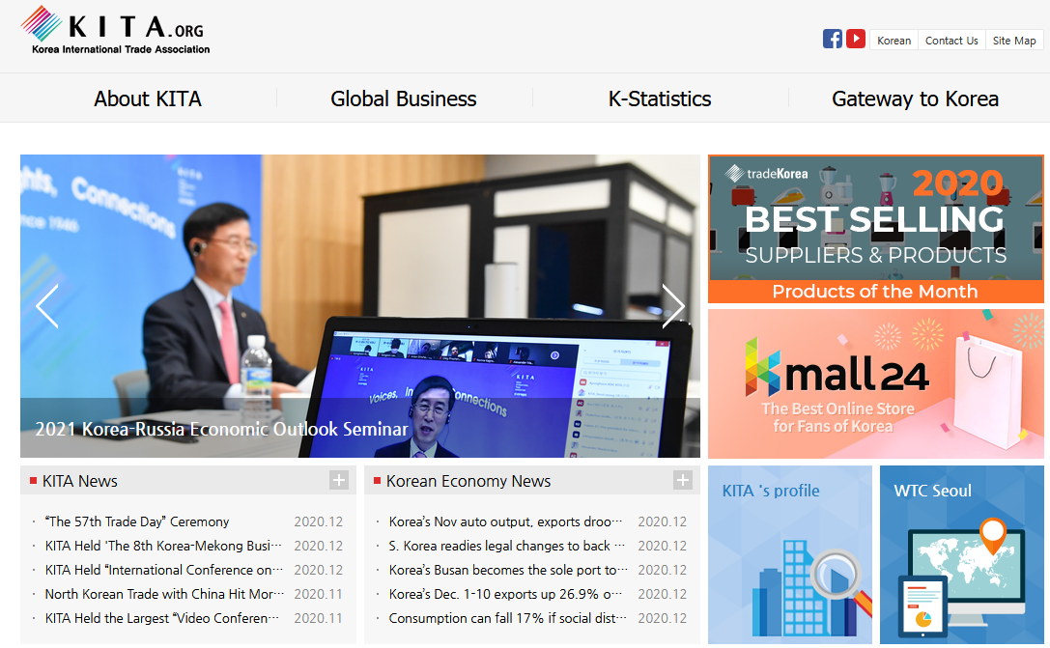Screen dimensions: 1050x648
Task: Click the 2020.12 date beside "The 57th Trade Day"
Action: 318,521
